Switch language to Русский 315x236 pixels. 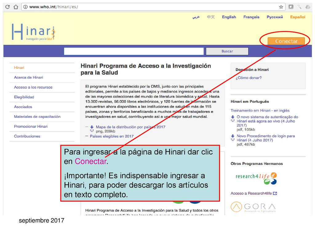click(275, 17)
